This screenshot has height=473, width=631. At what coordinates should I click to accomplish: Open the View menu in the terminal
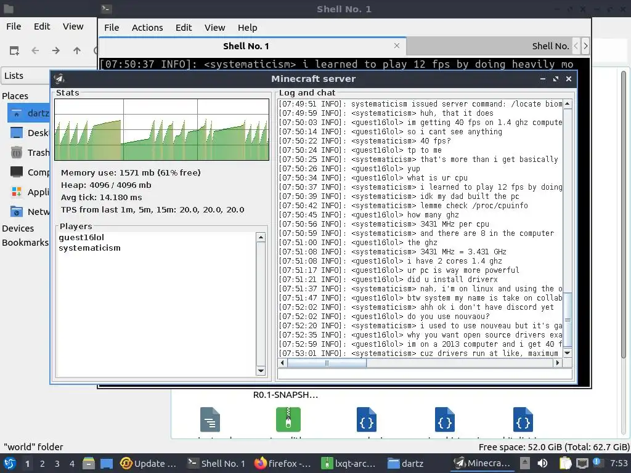[x=214, y=28]
